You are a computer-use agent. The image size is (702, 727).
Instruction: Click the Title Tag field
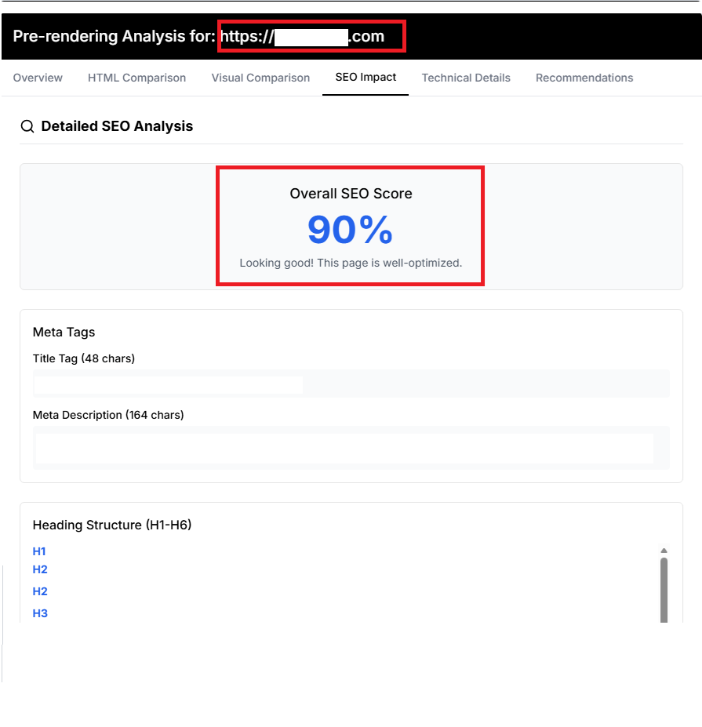click(x=167, y=384)
